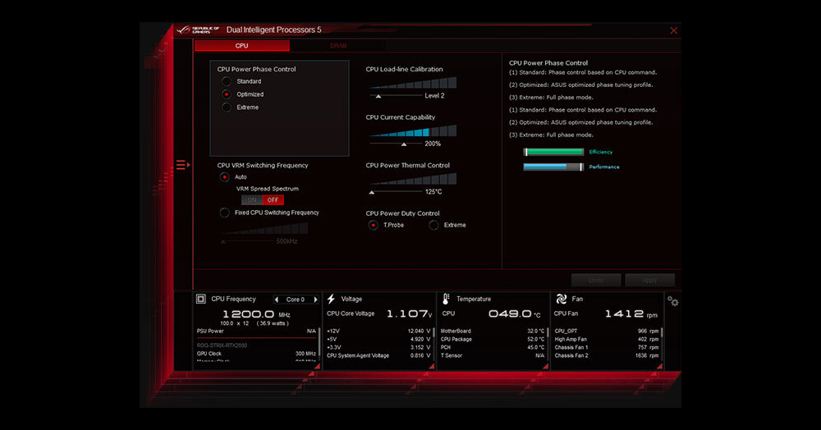This screenshot has height=430, width=821.
Task: Close the Dual Intelligent Processors window
Action: coord(674,31)
